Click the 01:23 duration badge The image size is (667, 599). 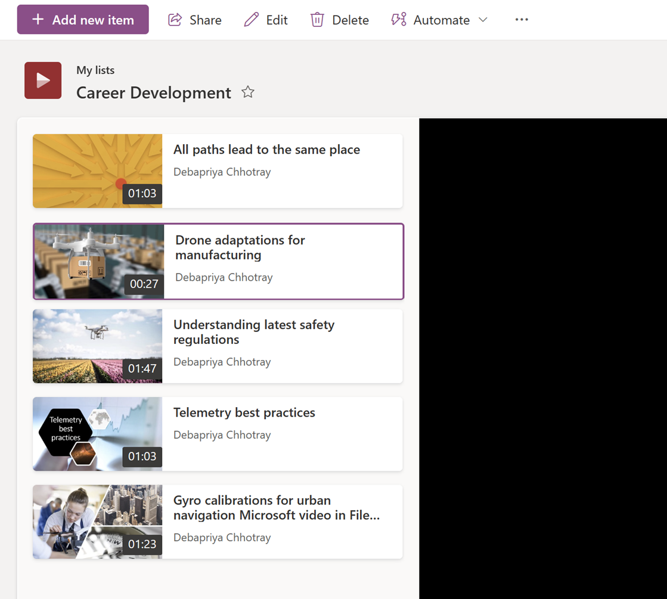(142, 544)
